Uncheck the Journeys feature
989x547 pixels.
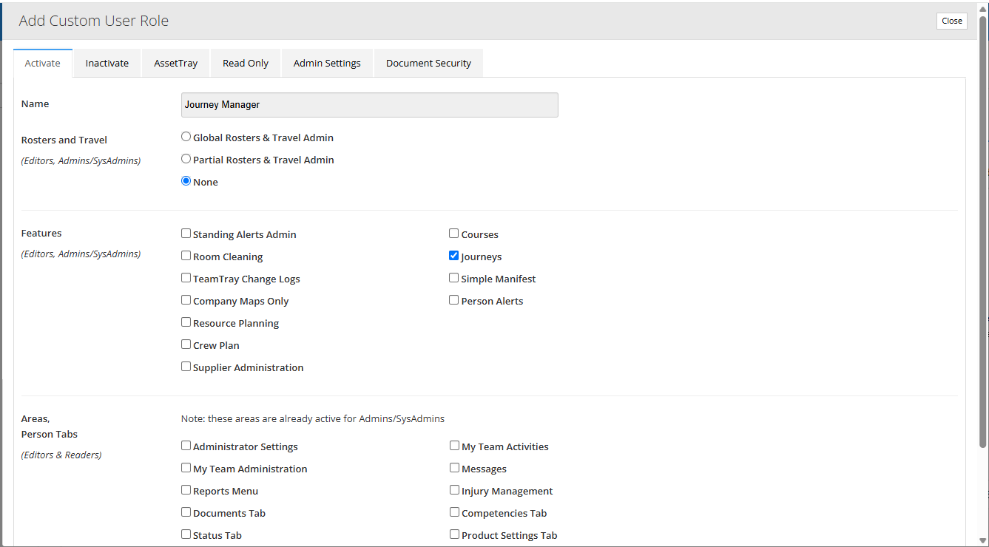point(453,255)
